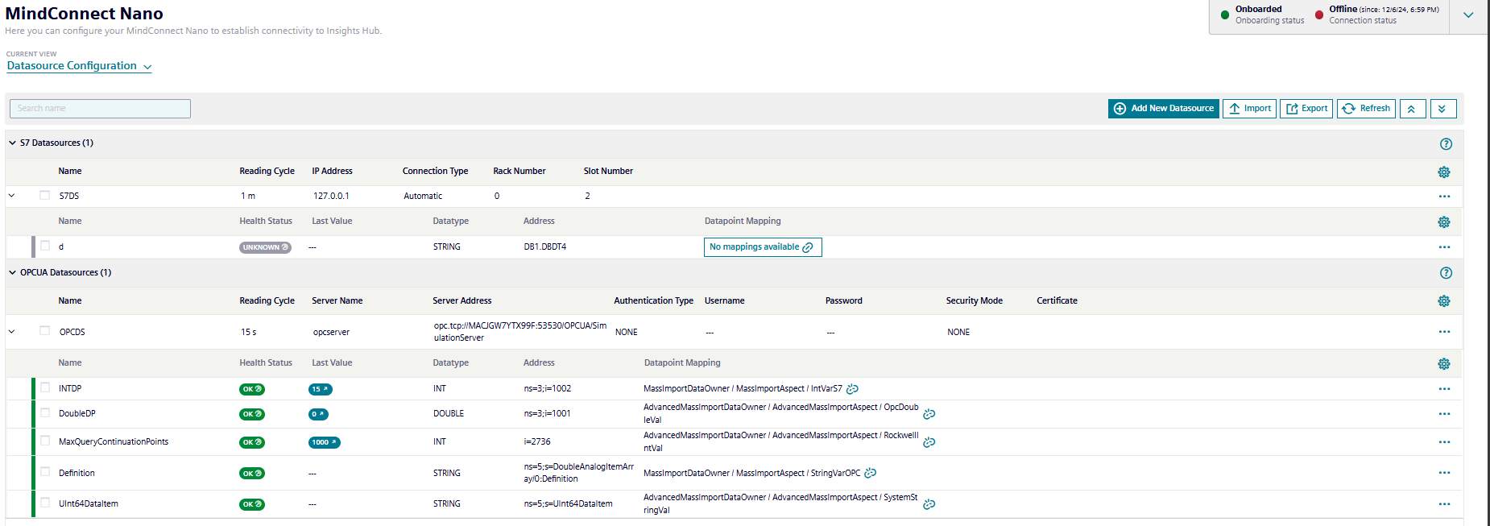
Task: Click No mappings available link
Action: coord(763,247)
